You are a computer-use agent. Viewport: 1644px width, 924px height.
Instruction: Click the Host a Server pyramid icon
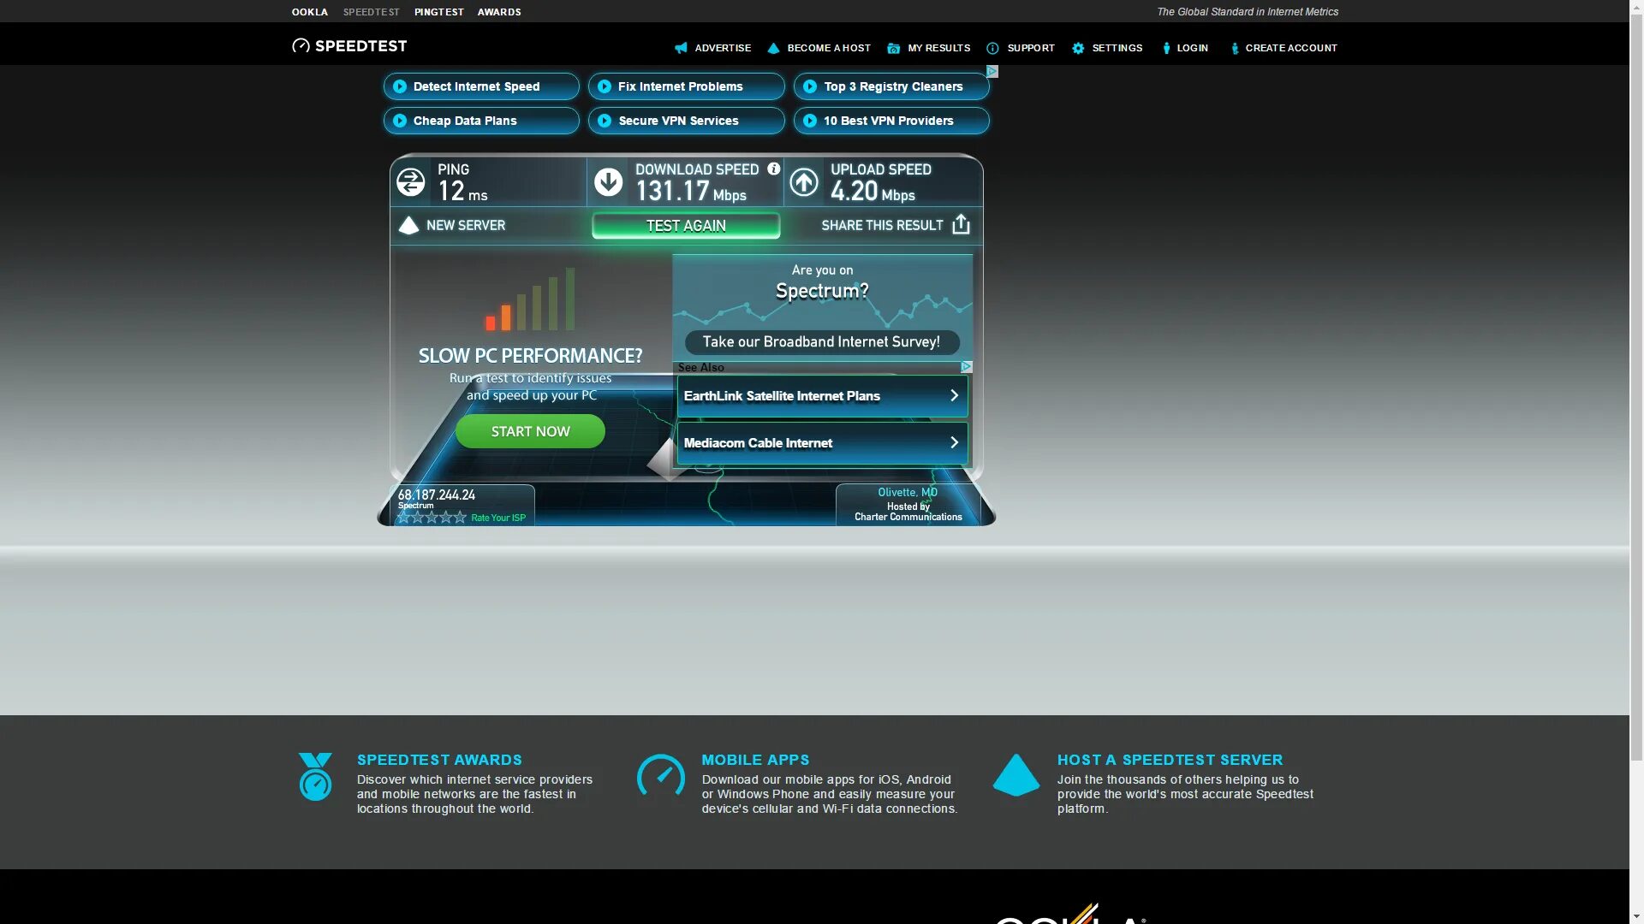click(1016, 775)
